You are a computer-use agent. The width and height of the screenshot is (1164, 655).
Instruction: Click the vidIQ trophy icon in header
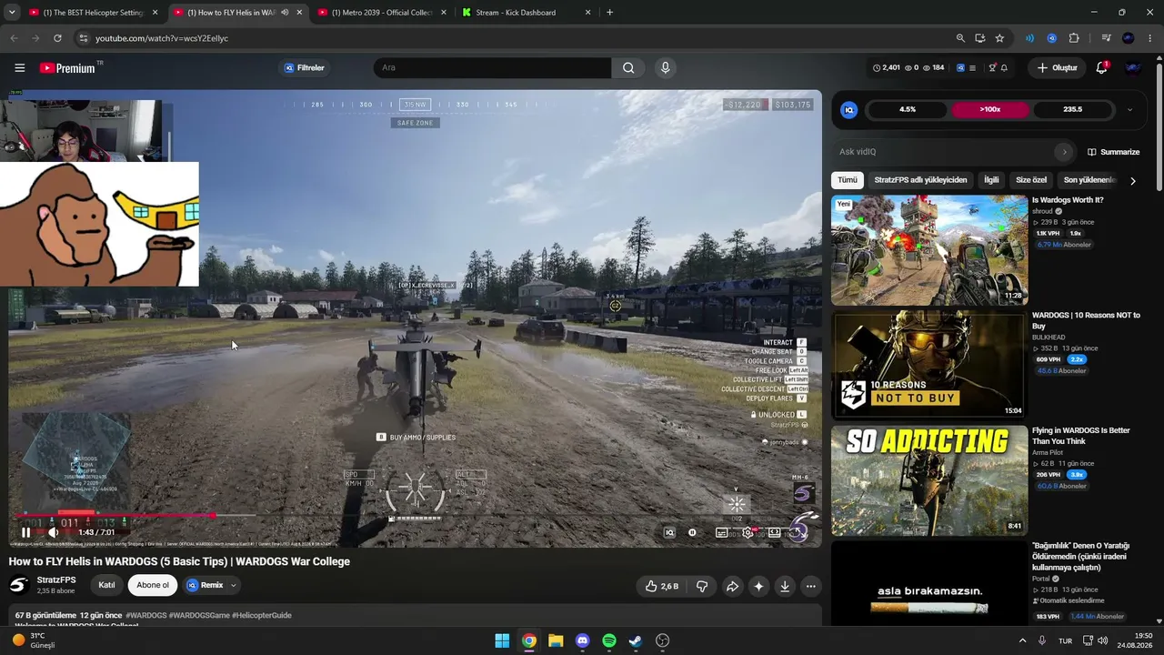(993, 68)
